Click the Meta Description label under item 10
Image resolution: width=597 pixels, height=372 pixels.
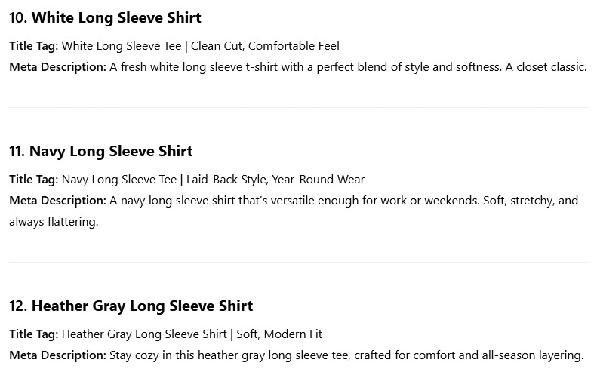click(x=58, y=67)
